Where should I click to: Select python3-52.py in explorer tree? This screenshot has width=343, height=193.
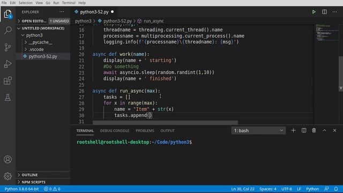(x=43, y=56)
